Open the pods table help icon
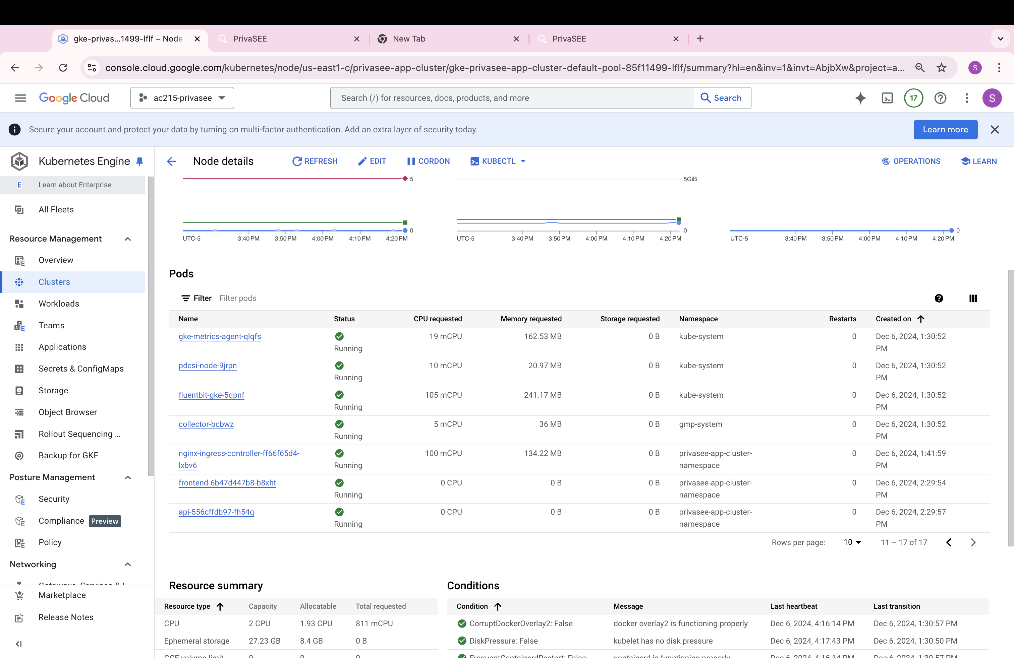Image resolution: width=1014 pixels, height=658 pixels. [x=939, y=298]
